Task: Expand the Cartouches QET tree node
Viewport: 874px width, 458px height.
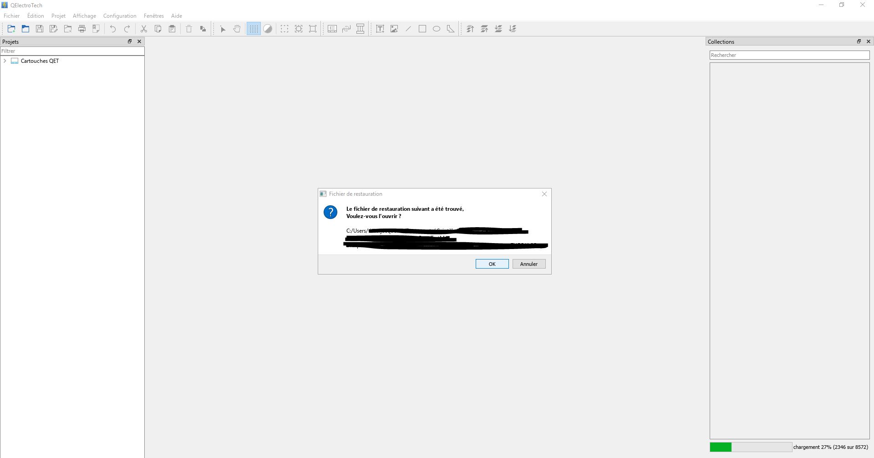Action: coord(5,61)
